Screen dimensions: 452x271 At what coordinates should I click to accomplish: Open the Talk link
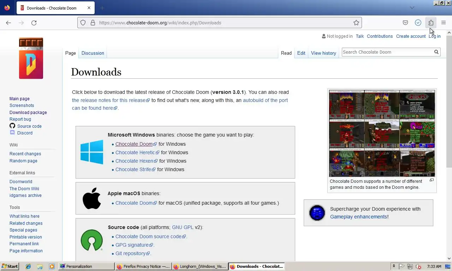(x=360, y=36)
